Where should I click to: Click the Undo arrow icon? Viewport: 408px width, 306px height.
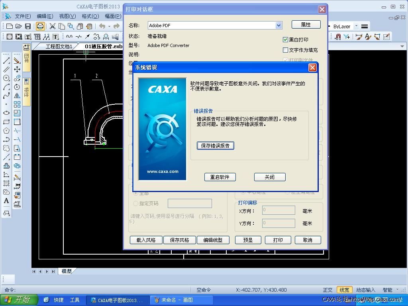[x=102, y=26]
